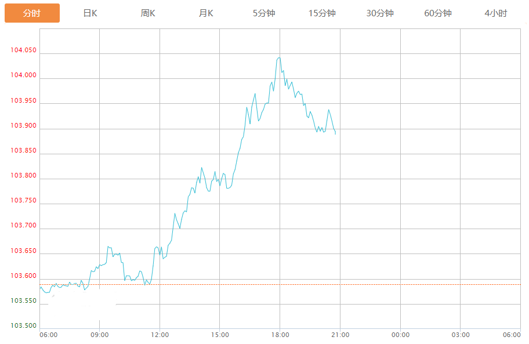The image size is (529, 344).
Task: Click the 03:00 time axis label
Action: click(x=460, y=335)
